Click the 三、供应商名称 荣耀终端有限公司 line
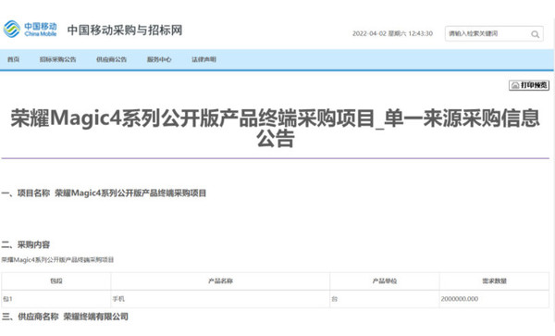Screen dimensions: 555x336 coord(65,317)
